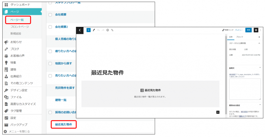Toggle the settings gear icon panel
The width and height of the screenshot is (265, 137).
(x=256, y=30)
